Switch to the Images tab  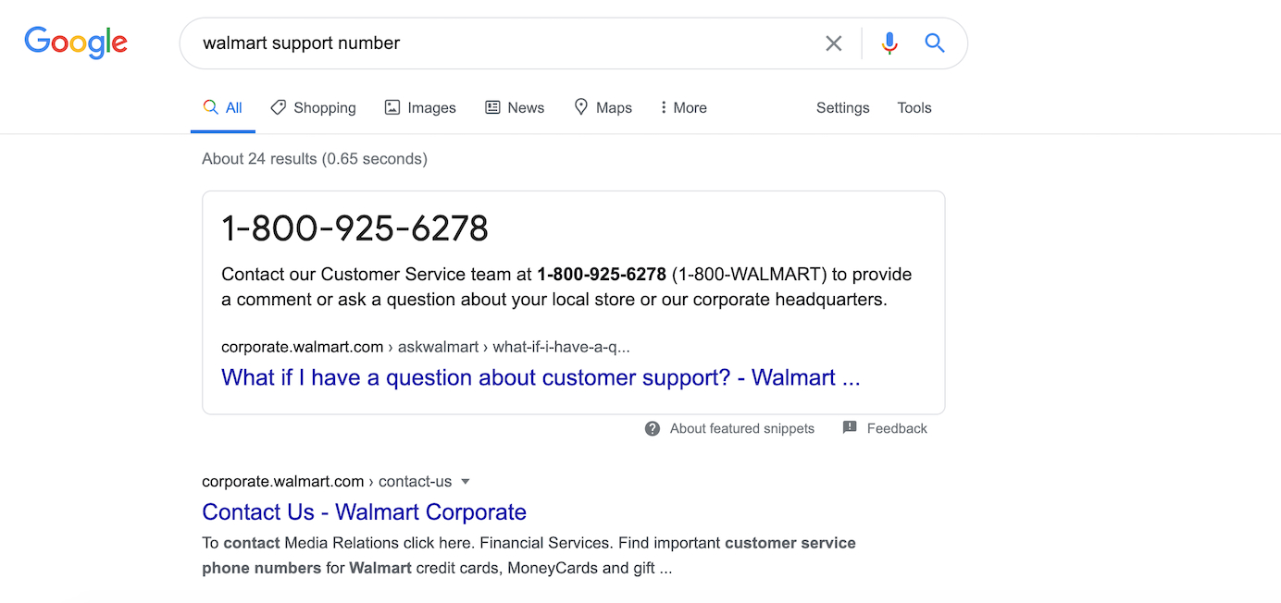420,107
